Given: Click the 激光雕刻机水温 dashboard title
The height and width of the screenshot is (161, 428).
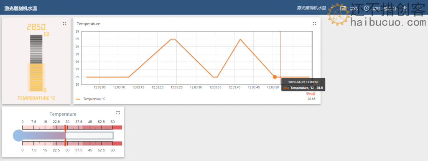Looking at the screenshot, I should [21, 8].
